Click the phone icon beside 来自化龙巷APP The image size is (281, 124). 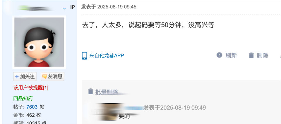[84, 55]
